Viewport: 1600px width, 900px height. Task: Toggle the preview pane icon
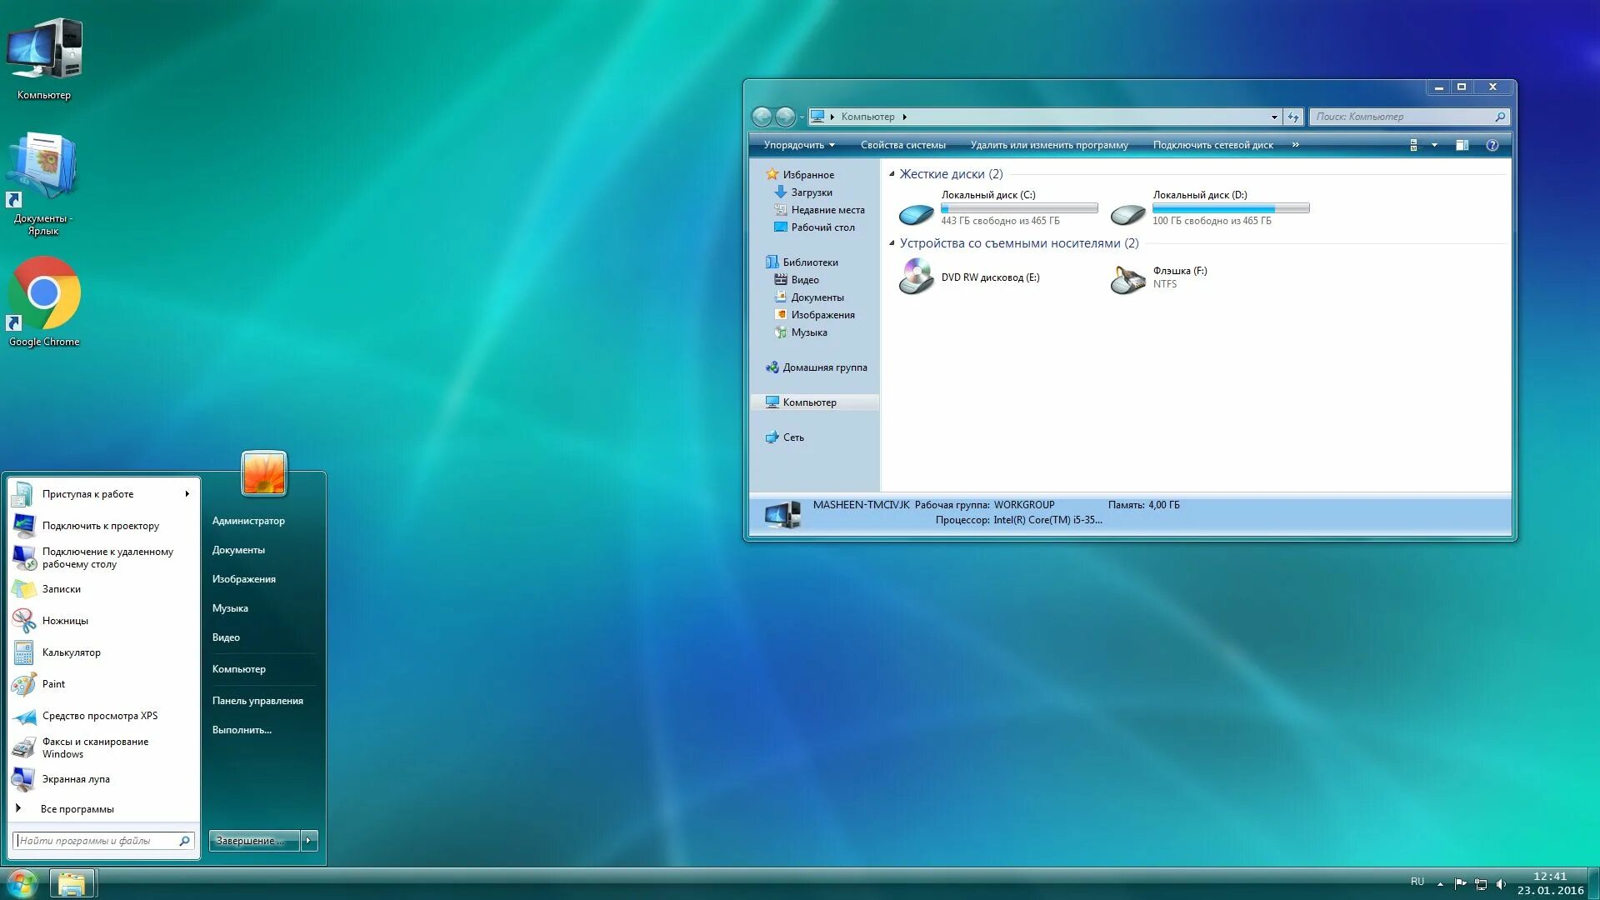coord(1462,145)
